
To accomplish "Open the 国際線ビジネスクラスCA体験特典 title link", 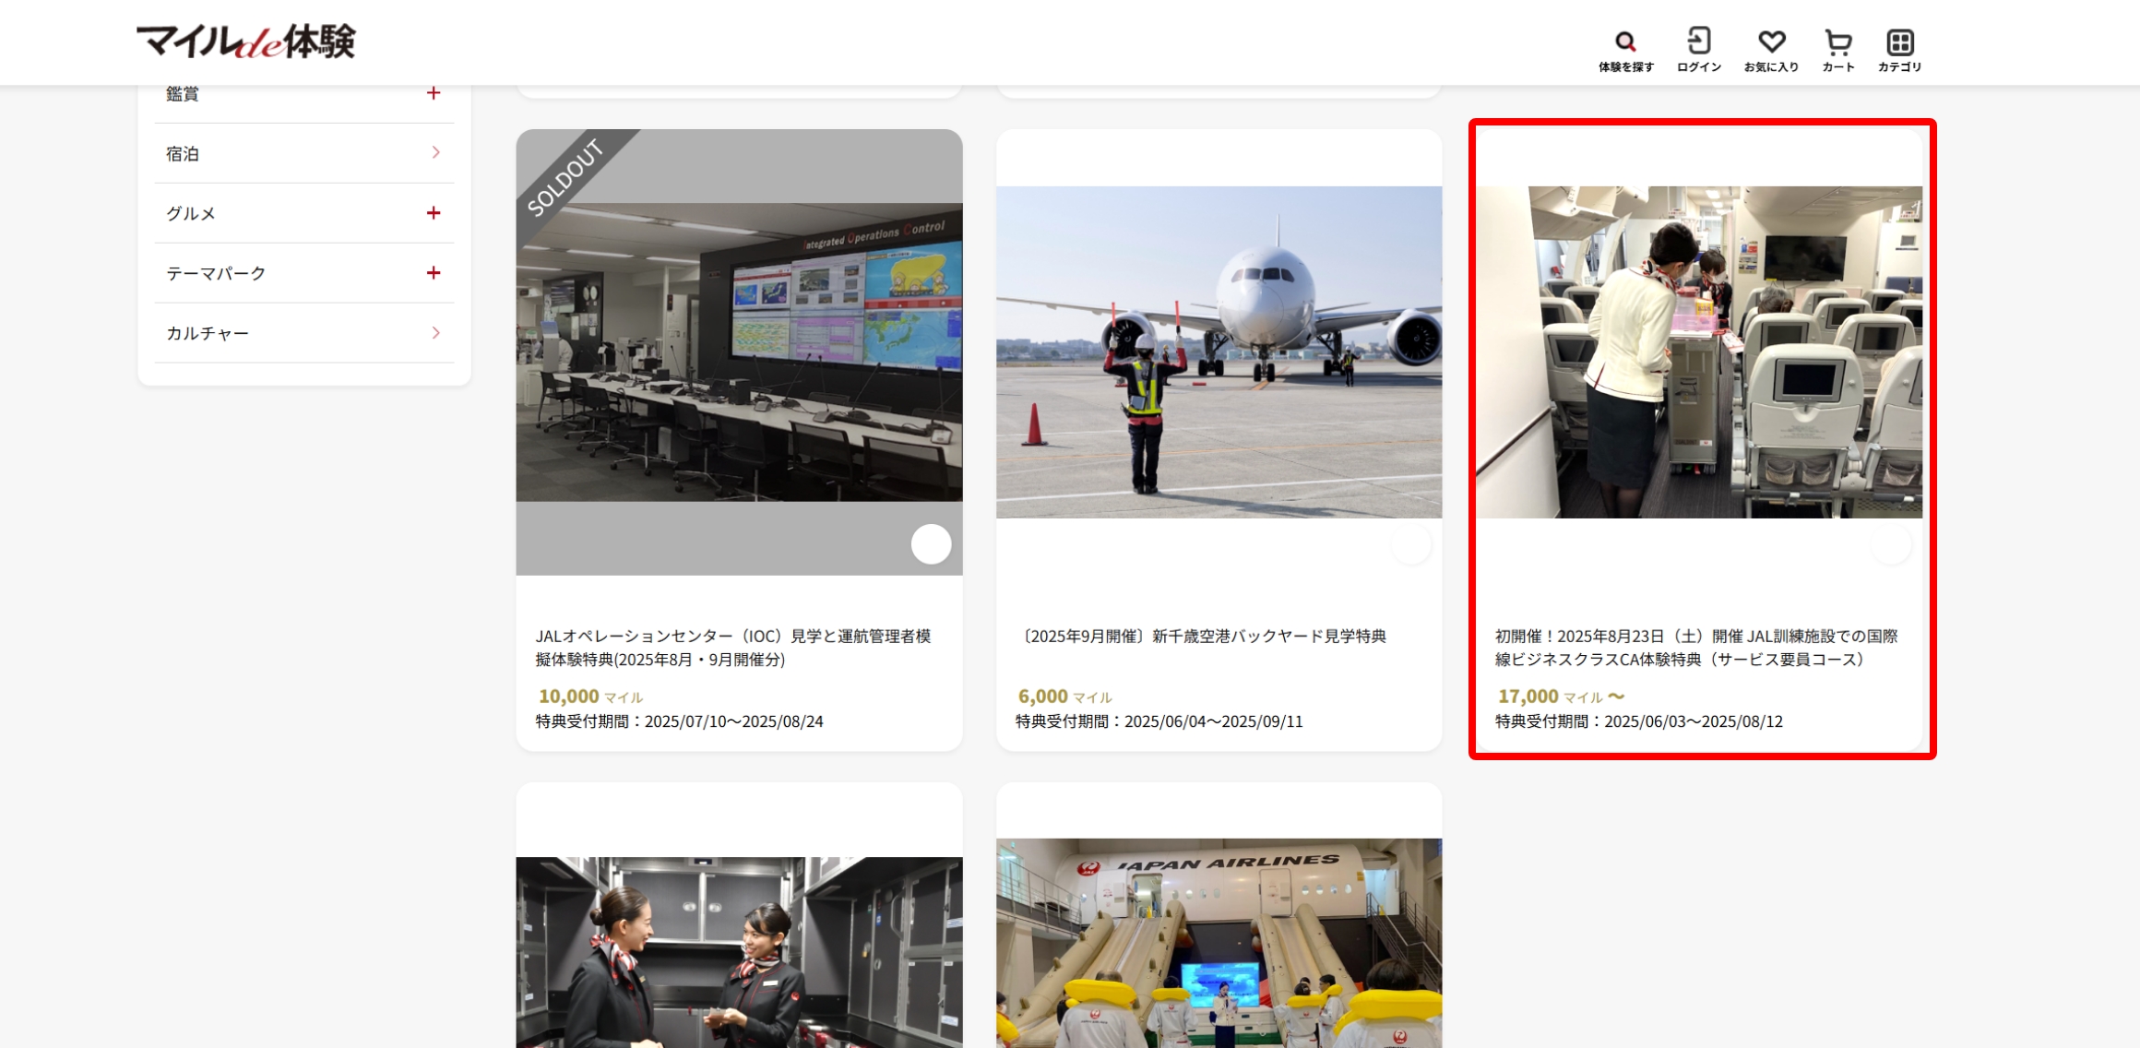I will click(1696, 648).
